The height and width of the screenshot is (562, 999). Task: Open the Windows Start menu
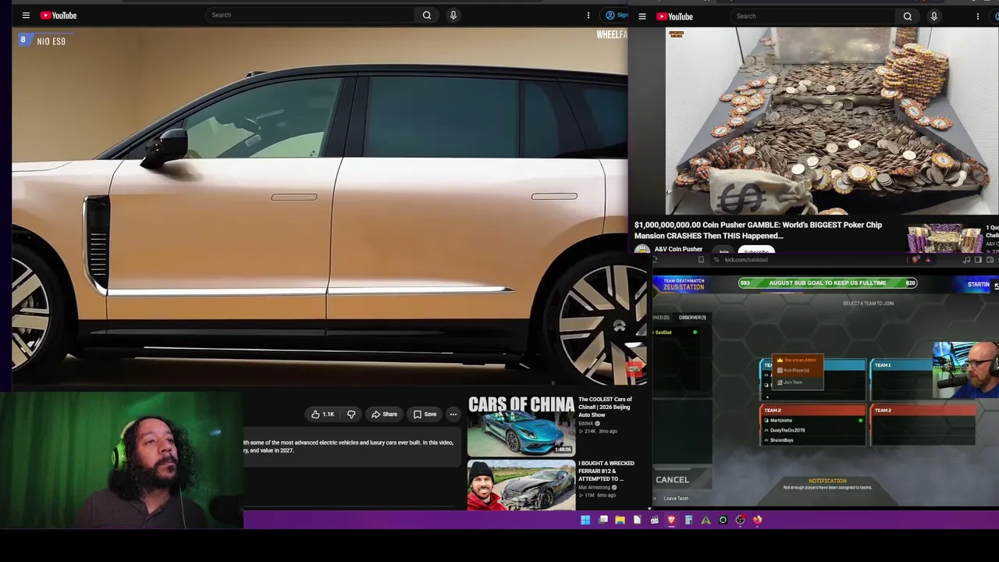click(585, 520)
